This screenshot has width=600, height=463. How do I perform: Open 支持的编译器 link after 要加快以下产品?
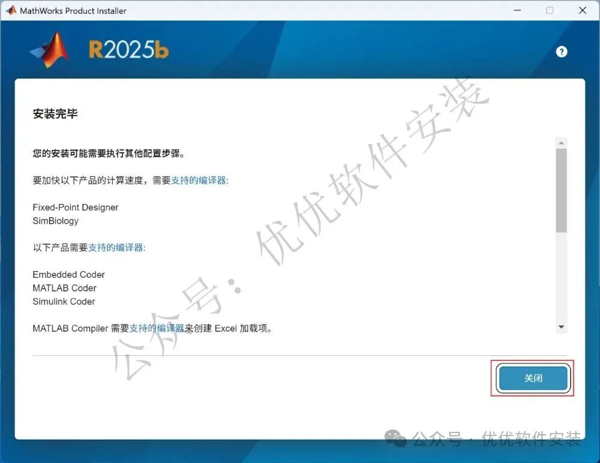point(199,181)
